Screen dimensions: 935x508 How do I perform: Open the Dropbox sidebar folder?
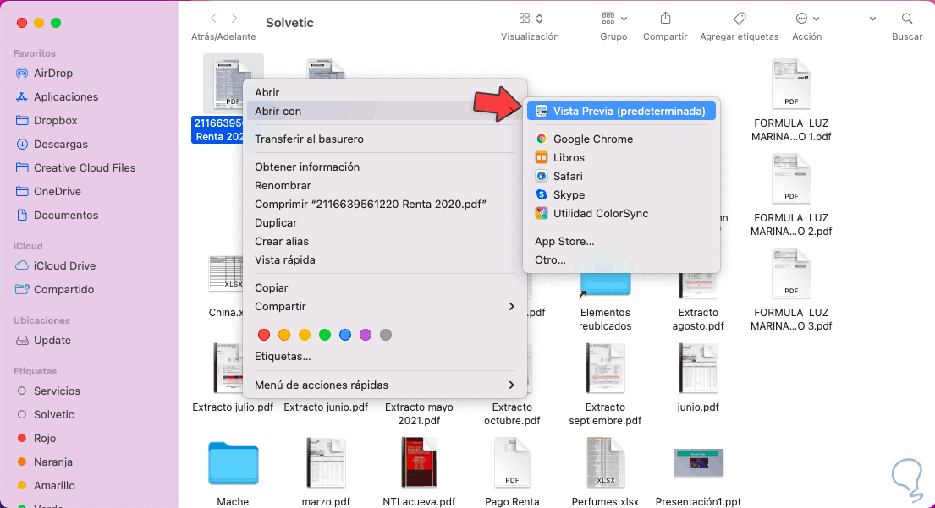(x=47, y=120)
